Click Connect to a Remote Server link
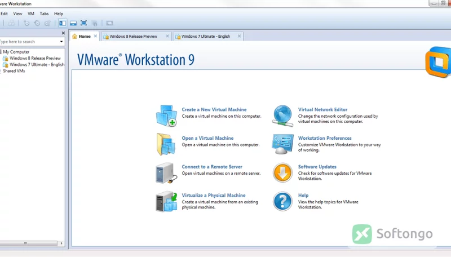The height and width of the screenshot is (257, 451). click(212, 167)
